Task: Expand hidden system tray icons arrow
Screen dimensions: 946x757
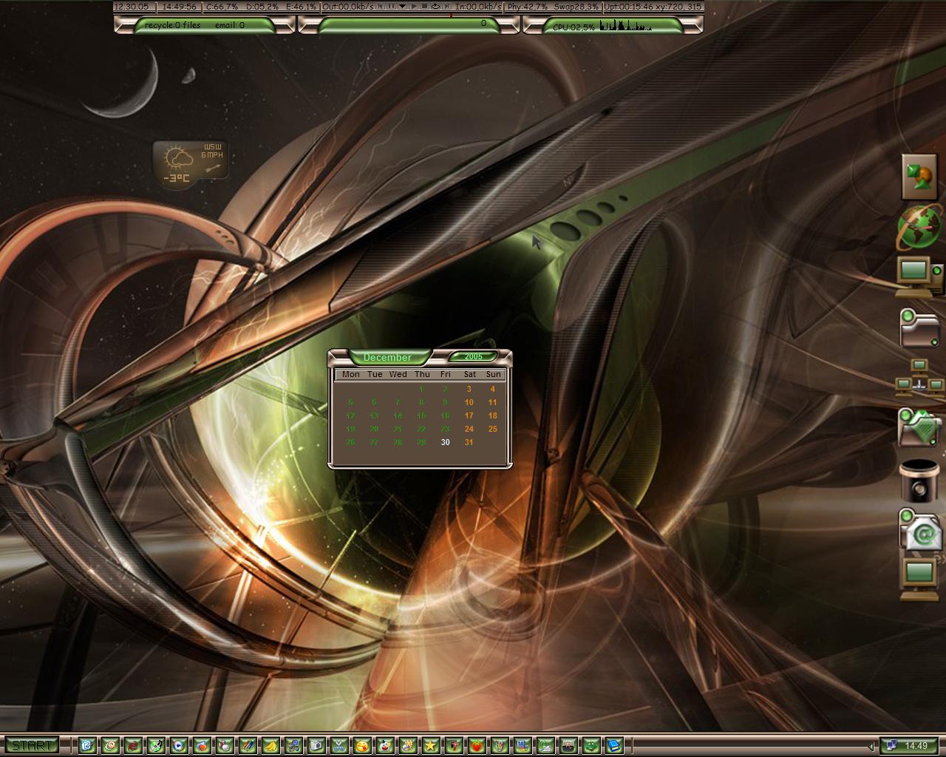Action: coord(871,746)
